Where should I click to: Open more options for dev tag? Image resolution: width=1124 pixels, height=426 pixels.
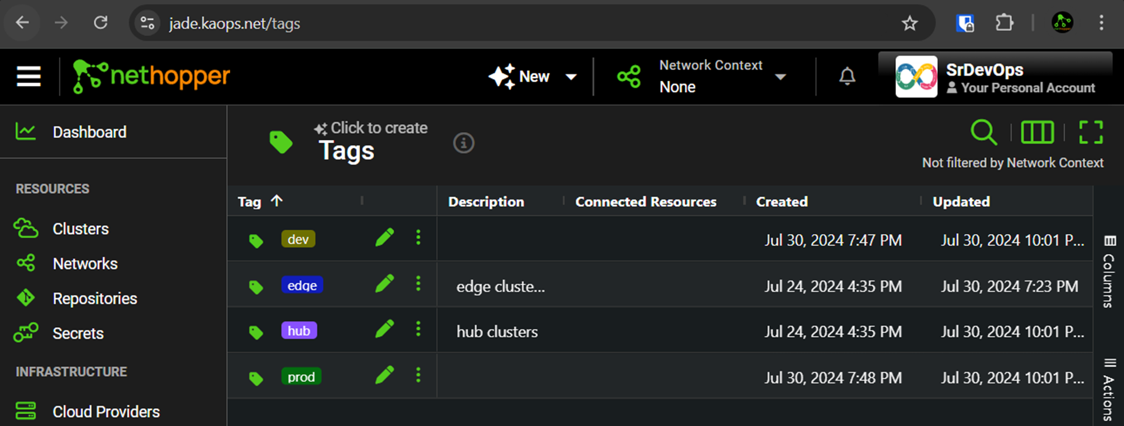[x=418, y=238]
